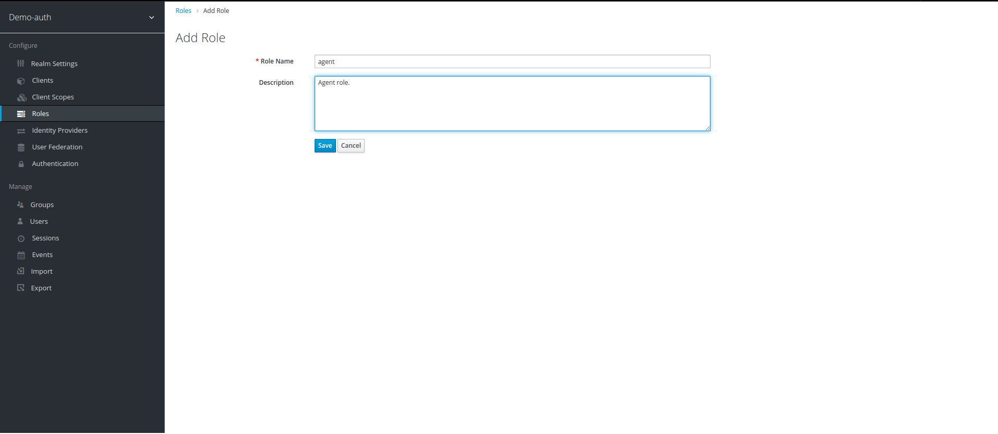
Task: Click the User Federation database icon
Action: 21,147
